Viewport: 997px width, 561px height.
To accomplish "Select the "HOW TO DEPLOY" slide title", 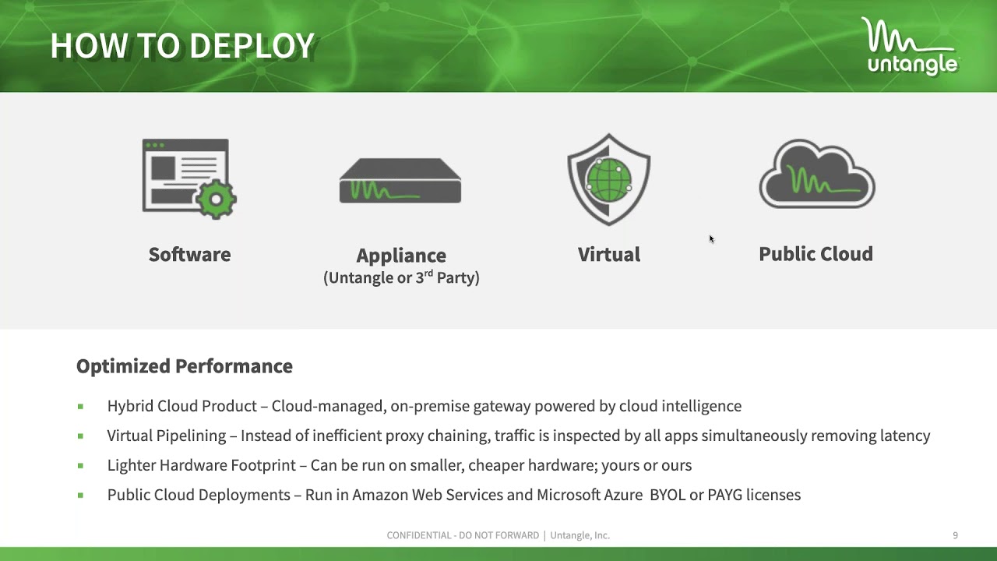I will [x=183, y=47].
